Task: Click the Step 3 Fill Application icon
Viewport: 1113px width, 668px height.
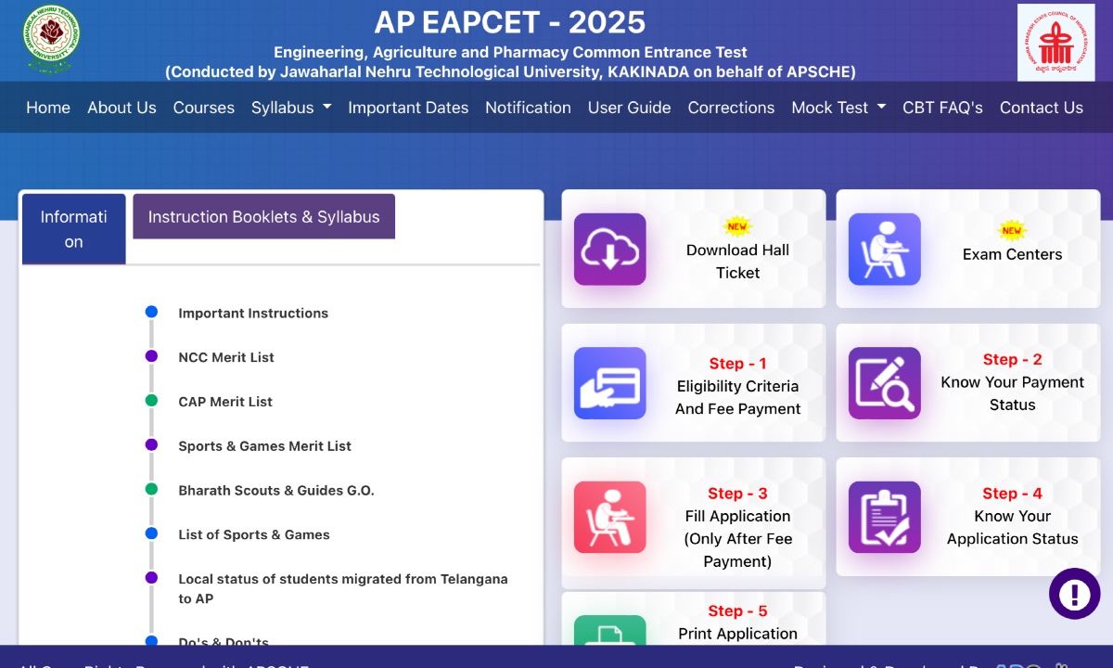Action: [x=609, y=517]
